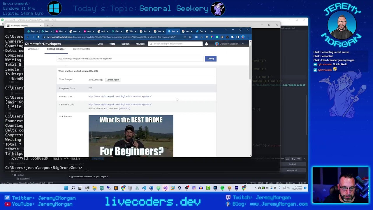Click Replace All in Atom
Screen dimensions: 373x210
pos(292,171)
